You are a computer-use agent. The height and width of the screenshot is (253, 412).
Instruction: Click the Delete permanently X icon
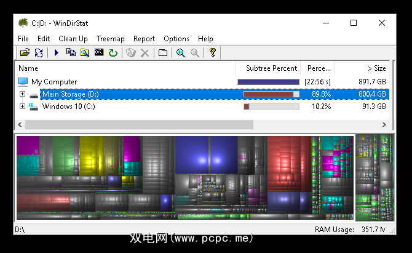click(x=145, y=53)
